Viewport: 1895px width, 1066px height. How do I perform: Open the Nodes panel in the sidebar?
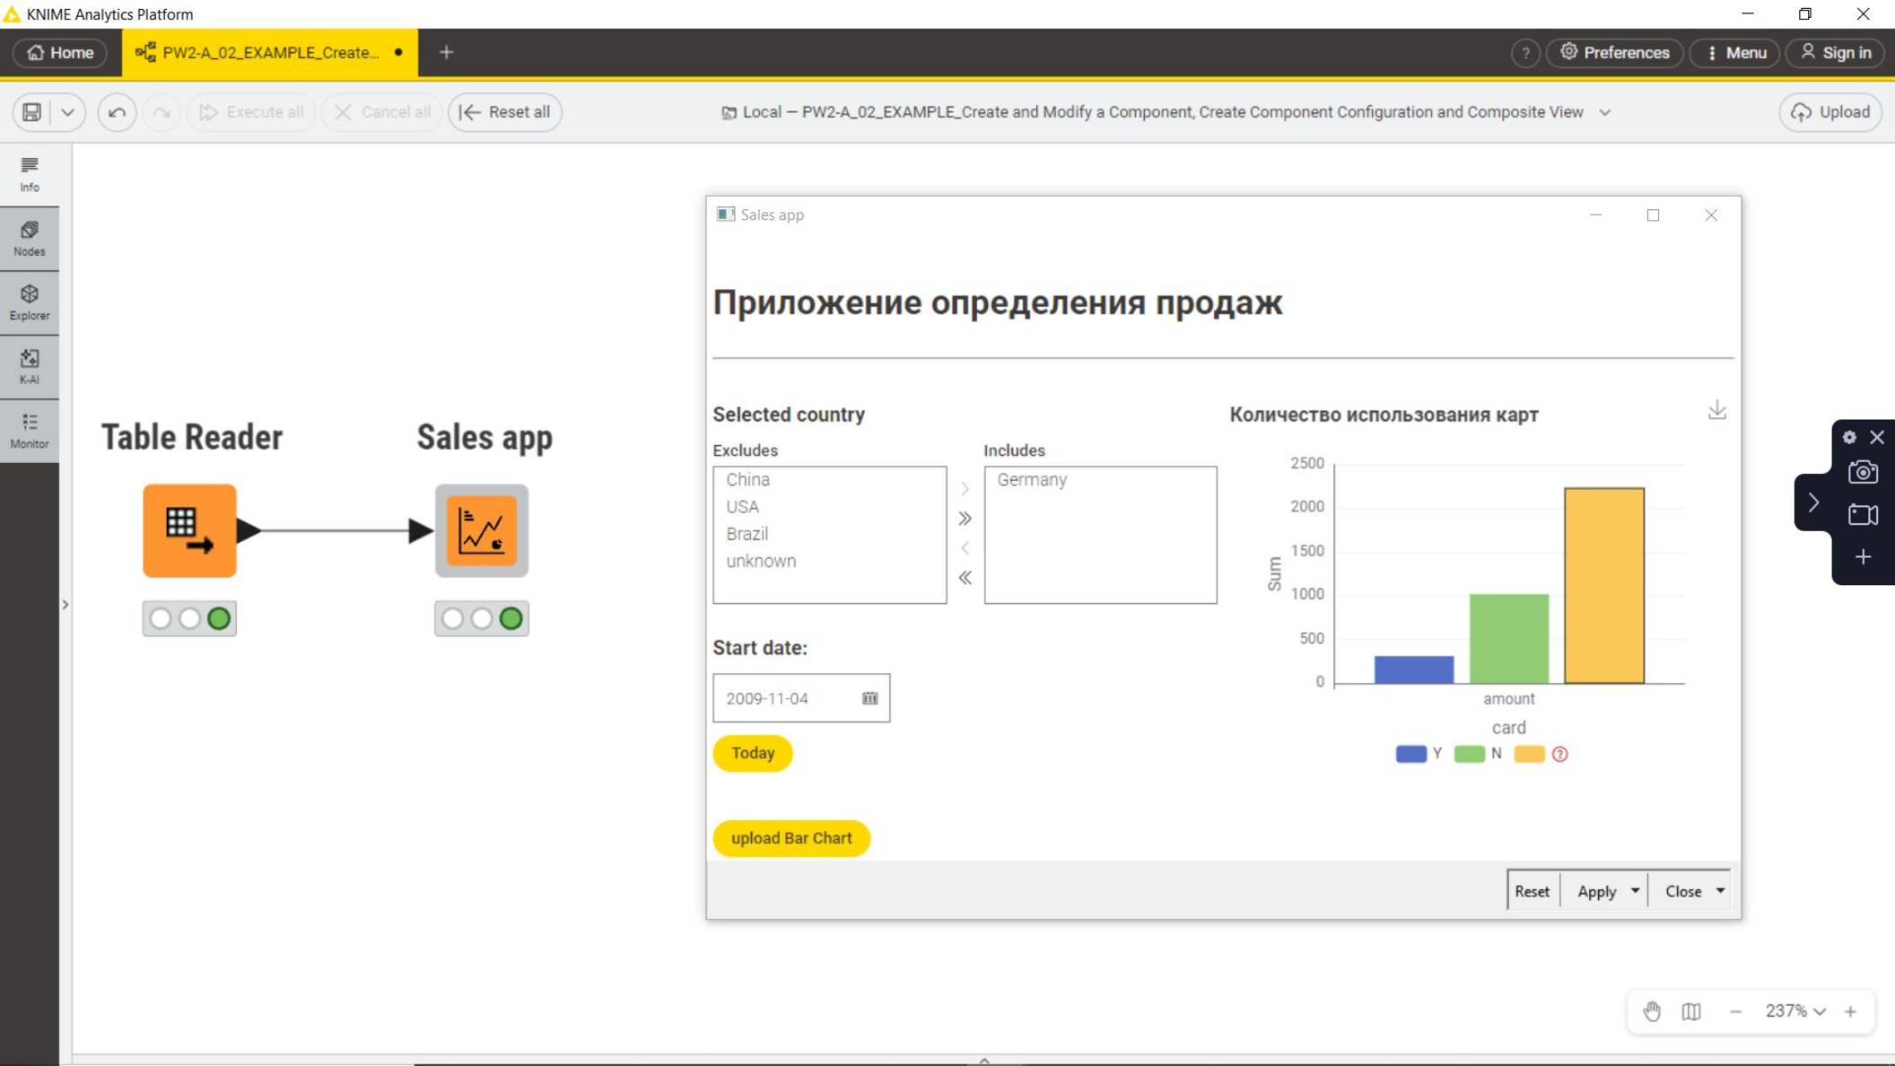click(x=30, y=237)
